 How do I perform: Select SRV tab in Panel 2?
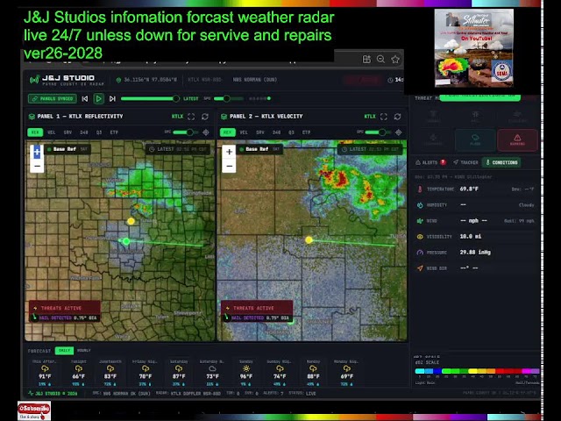pyautogui.click(x=260, y=132)
